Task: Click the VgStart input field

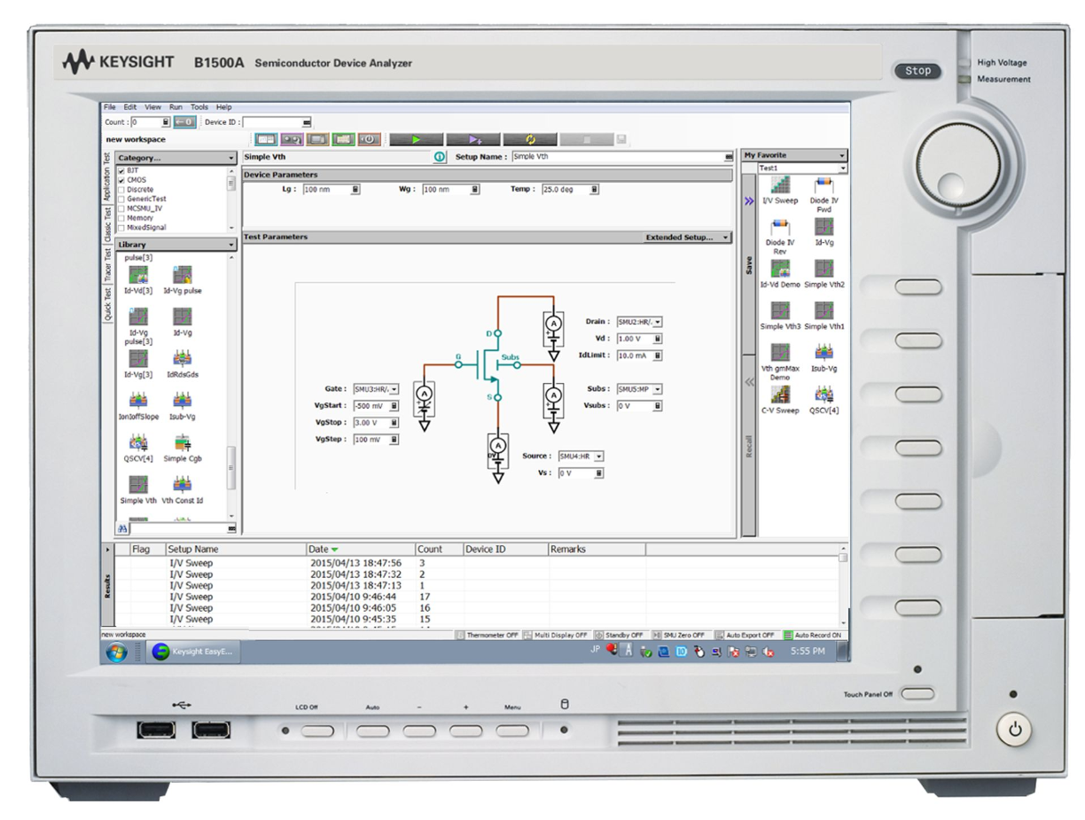Action: (377, 406)
